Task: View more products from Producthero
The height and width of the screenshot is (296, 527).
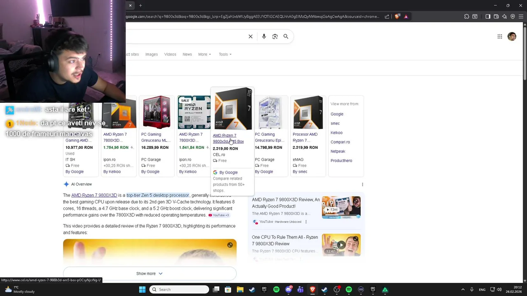Action: (x=341, y=161)
